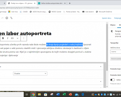
Task: Click Spremi skicu to save draft
Action: (x=107, y=18)
